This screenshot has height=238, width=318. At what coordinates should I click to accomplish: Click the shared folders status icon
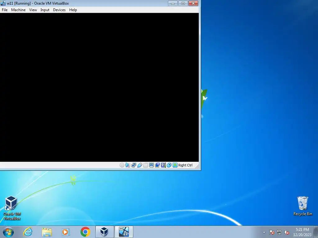coord(145,165)
